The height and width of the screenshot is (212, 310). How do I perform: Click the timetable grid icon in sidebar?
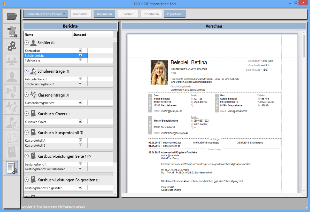12,138
